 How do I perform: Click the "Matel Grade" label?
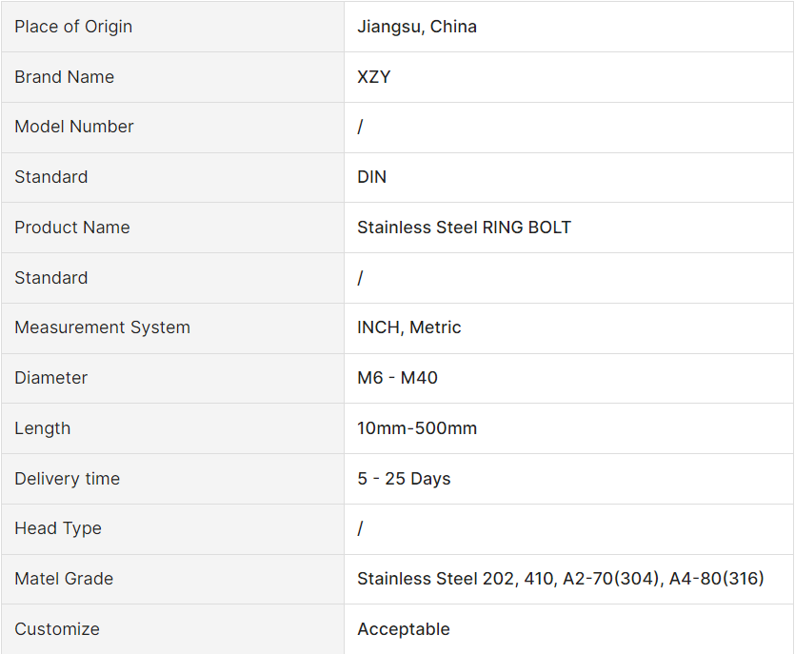coord(64,579)
